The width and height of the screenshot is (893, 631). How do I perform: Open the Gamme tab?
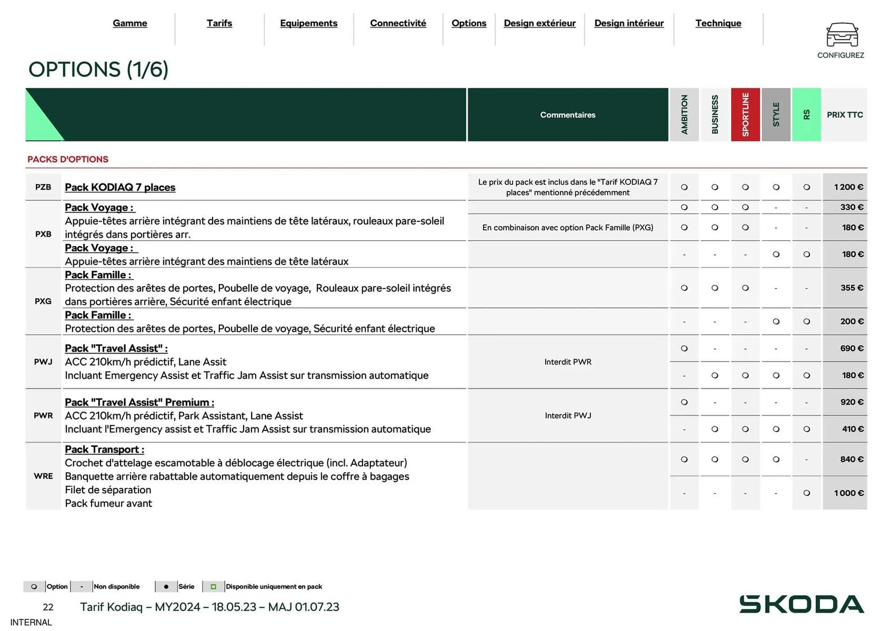pos(130,23)
